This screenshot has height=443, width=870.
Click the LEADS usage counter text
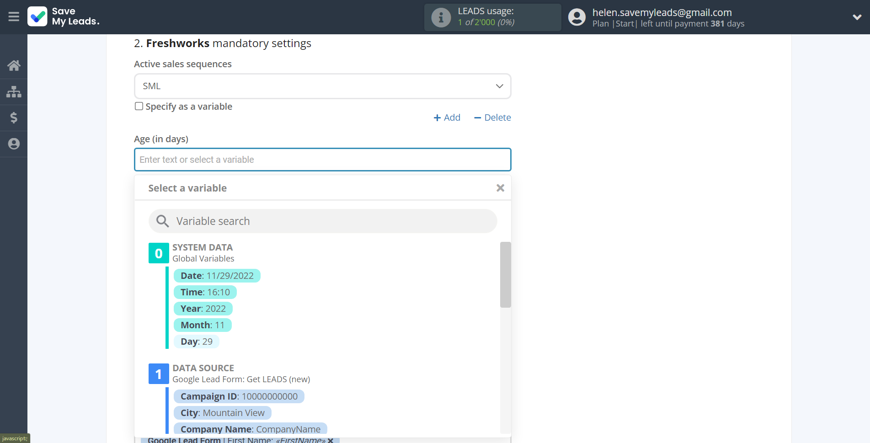click(x=486, y=22)
